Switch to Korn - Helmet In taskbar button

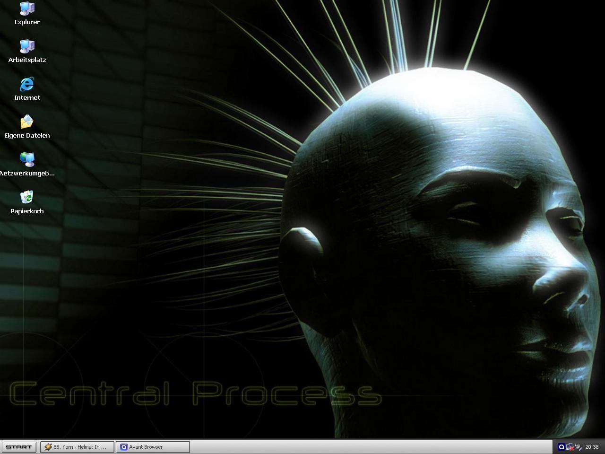[78, 447]
